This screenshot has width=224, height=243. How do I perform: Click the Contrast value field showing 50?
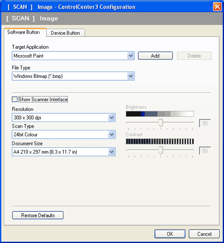point(205,151)
